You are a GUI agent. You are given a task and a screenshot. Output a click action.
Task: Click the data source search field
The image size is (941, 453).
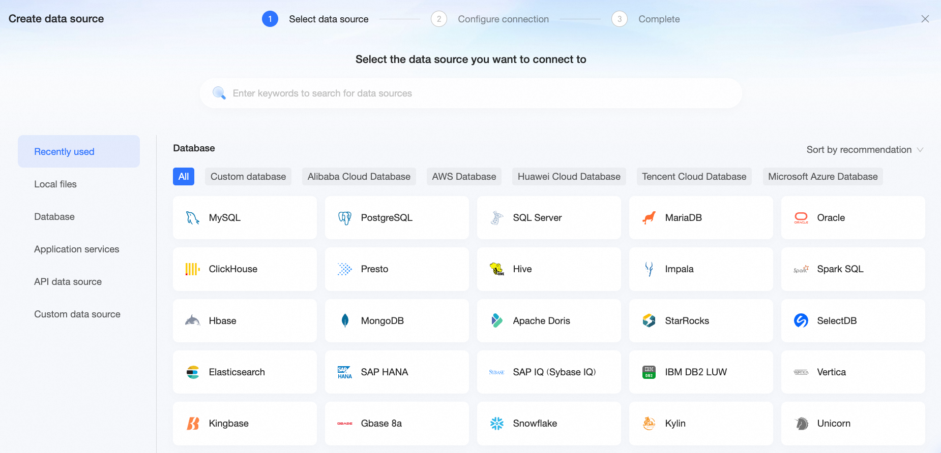[471, 93]
